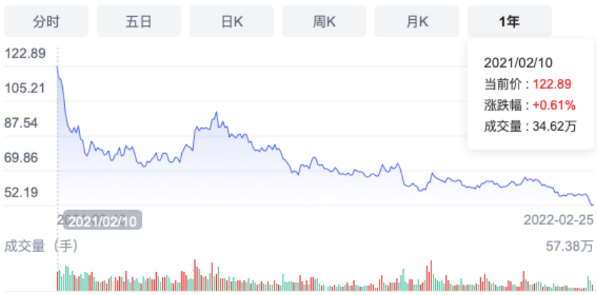597x295 pixels.
Task: Open the 日K chart view
Action: 232,21
